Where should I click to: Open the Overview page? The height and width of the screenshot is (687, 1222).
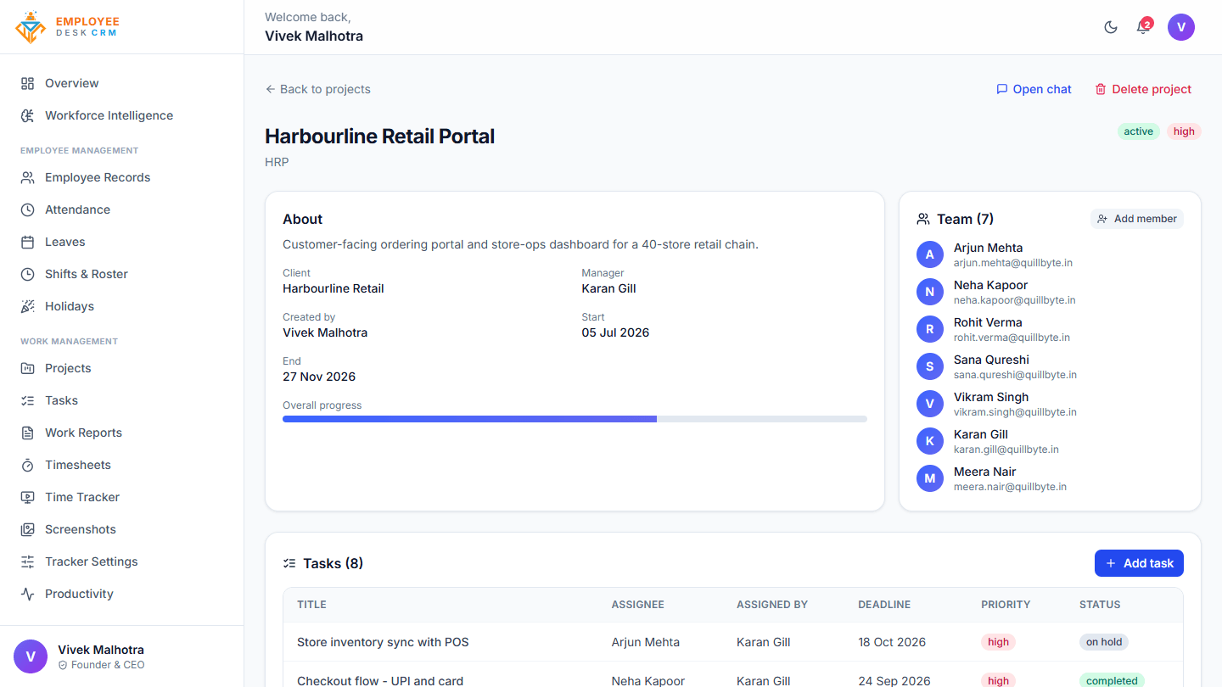(x=122, y=83)
